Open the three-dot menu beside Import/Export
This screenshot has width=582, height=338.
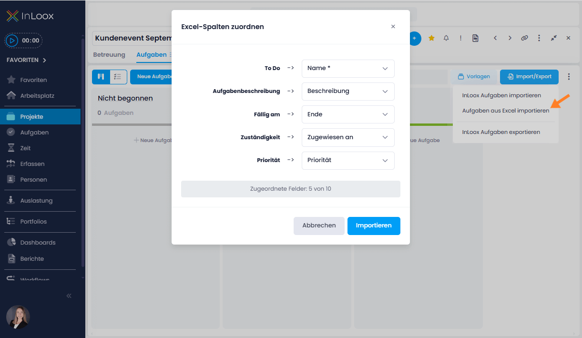click(x=569, y=77)
